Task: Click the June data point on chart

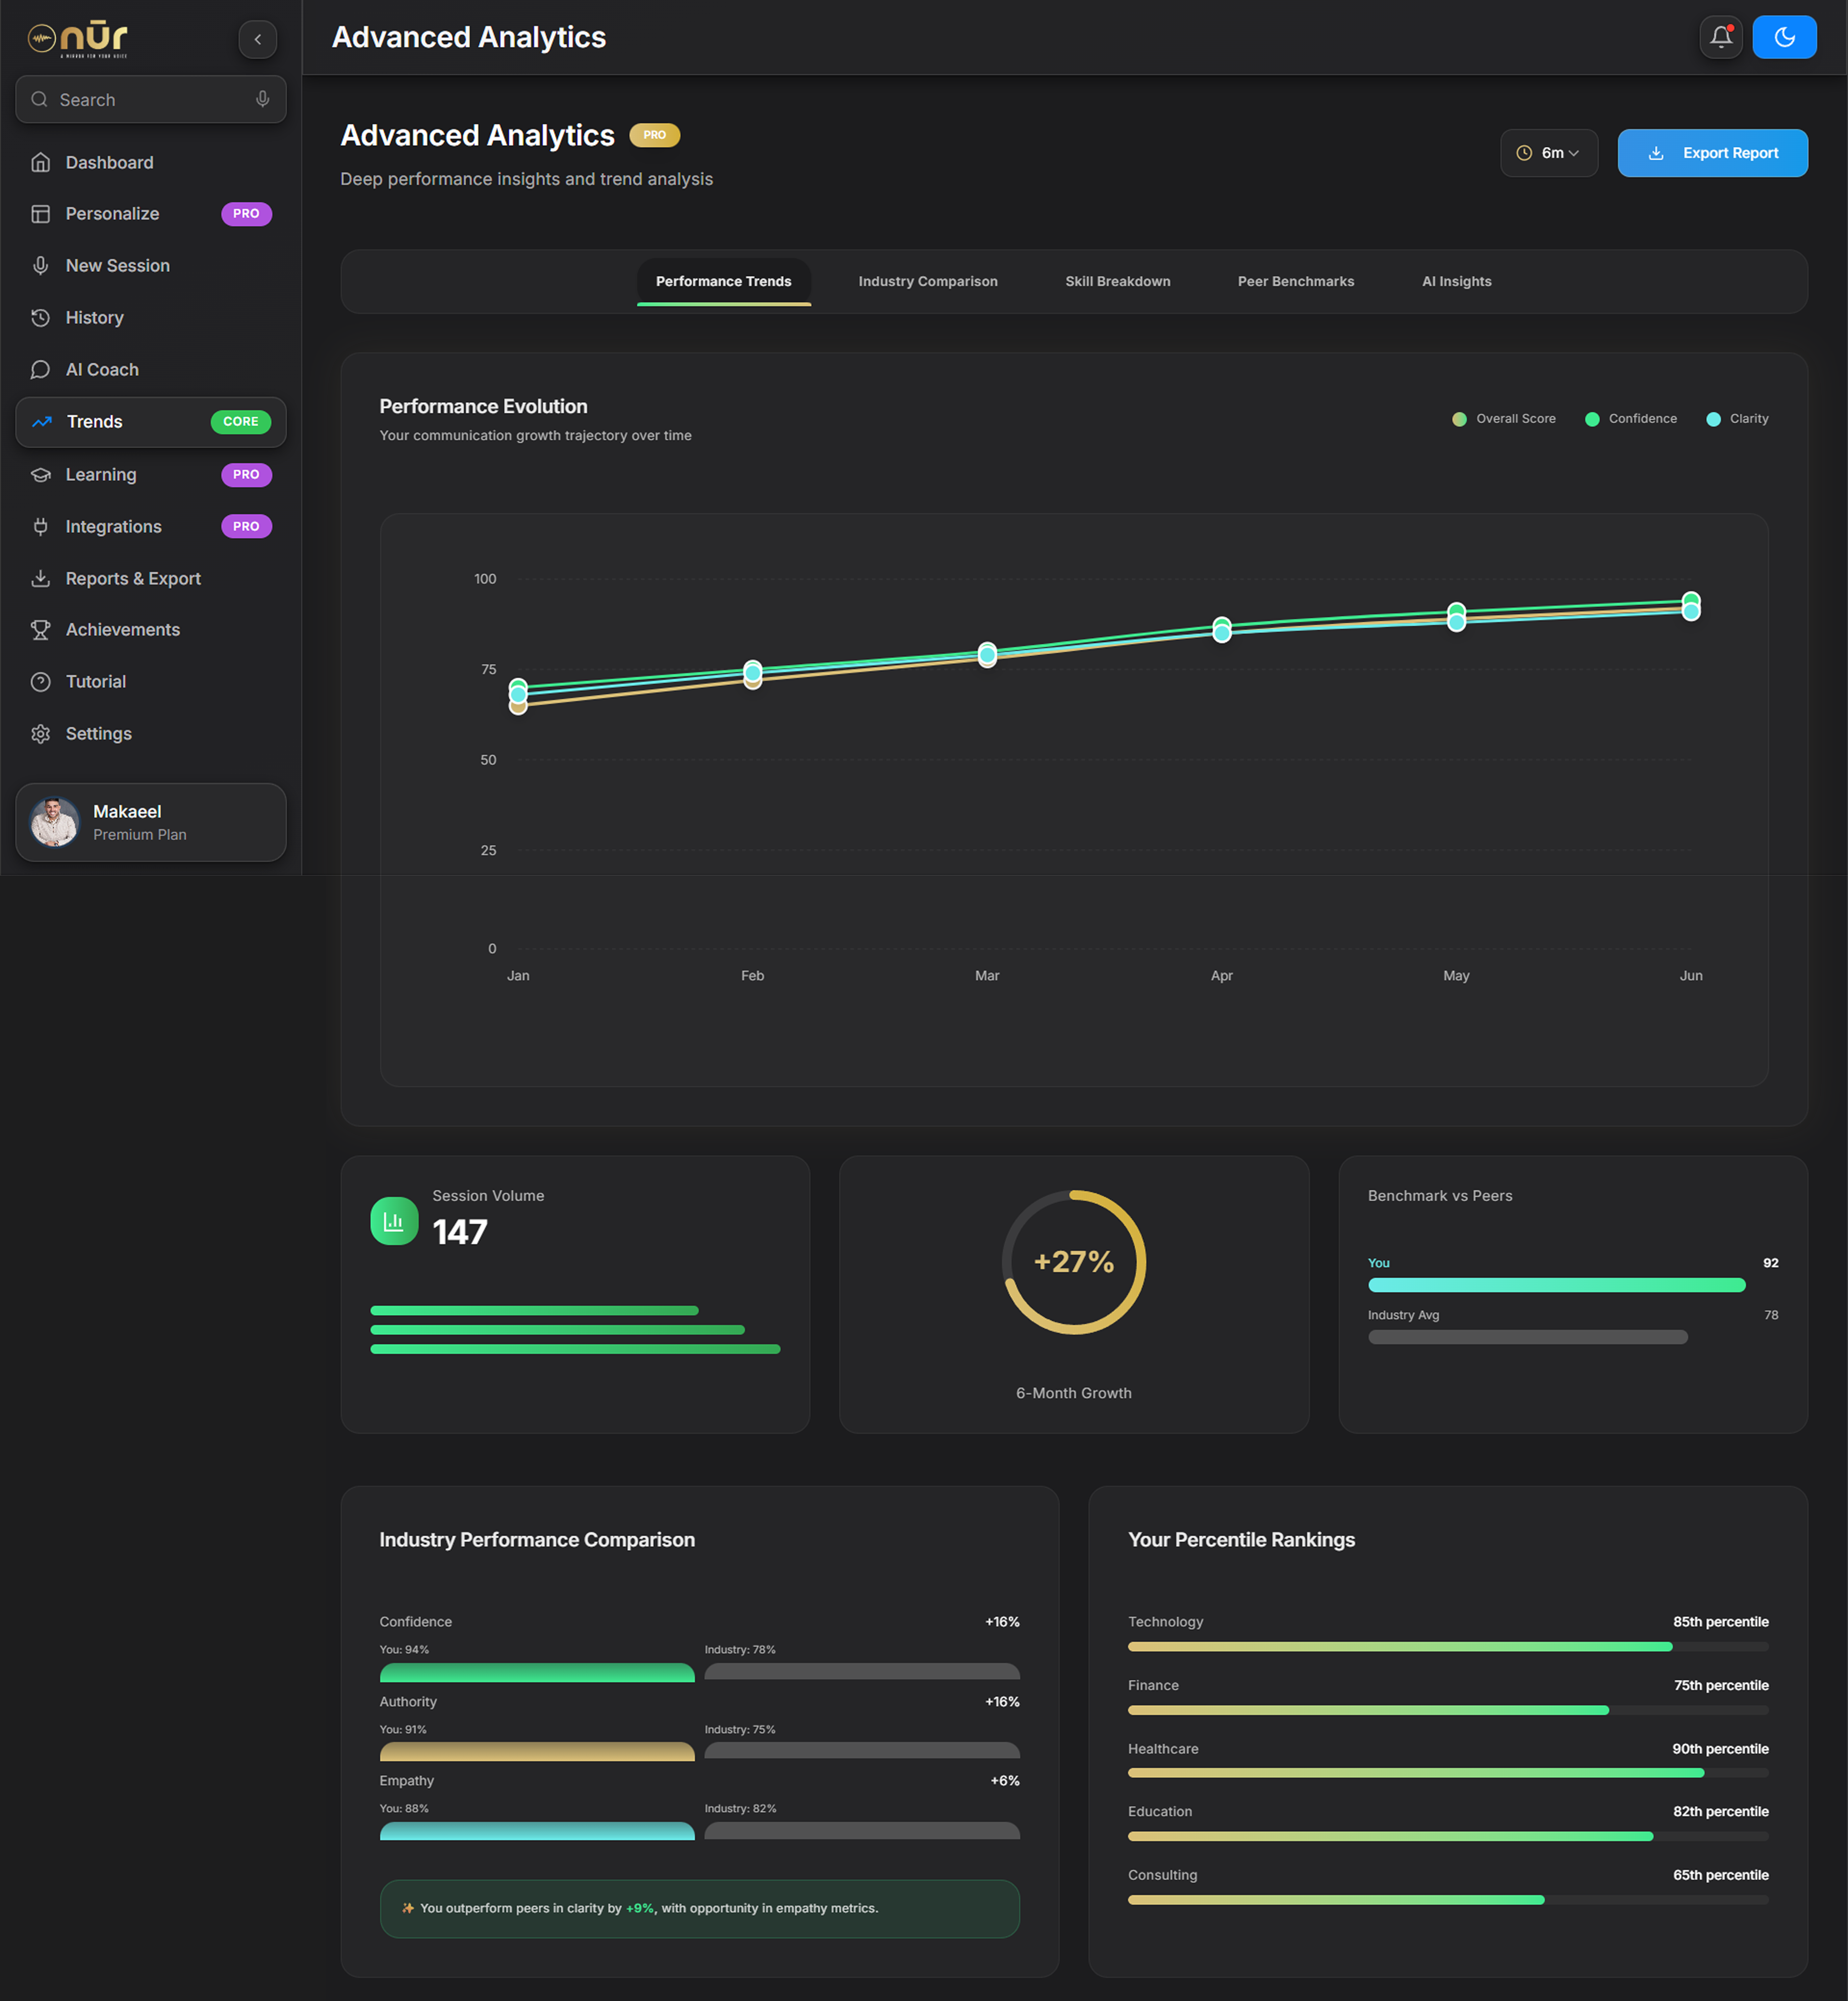Action: (1690, 605)
